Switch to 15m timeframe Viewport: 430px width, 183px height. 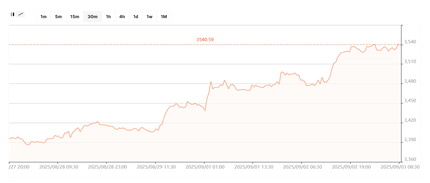74,17
